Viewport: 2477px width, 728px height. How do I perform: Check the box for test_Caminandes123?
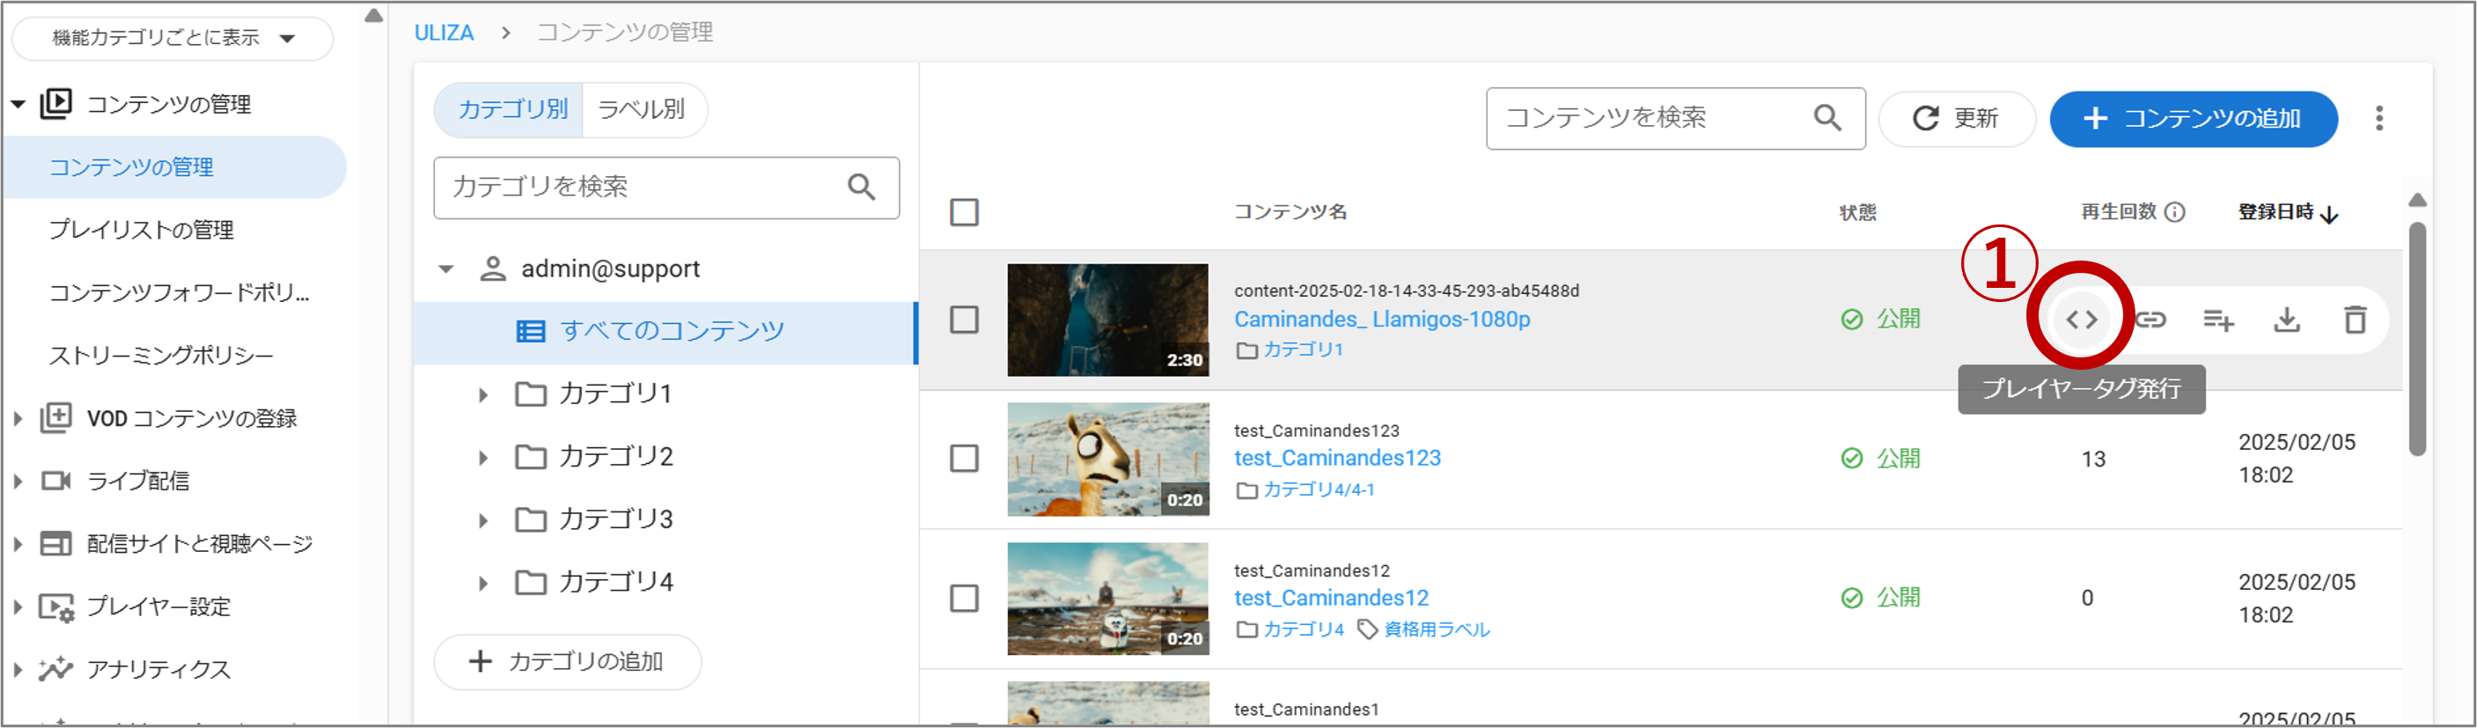click(964, 459)
